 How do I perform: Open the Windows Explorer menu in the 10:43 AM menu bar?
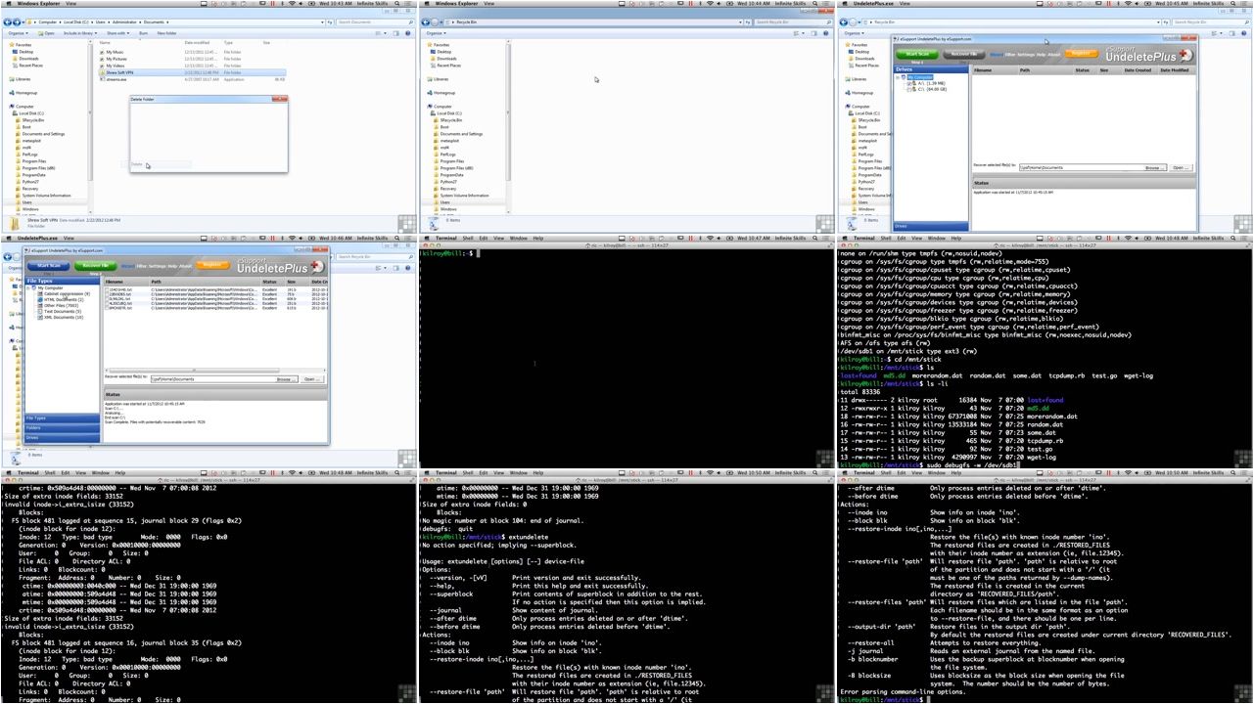pyautogui.click(x=38, y=4)
